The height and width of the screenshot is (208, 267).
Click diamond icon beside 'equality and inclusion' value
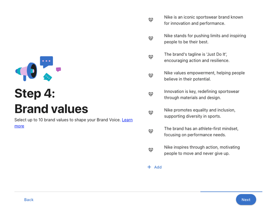tap(151, 113)
